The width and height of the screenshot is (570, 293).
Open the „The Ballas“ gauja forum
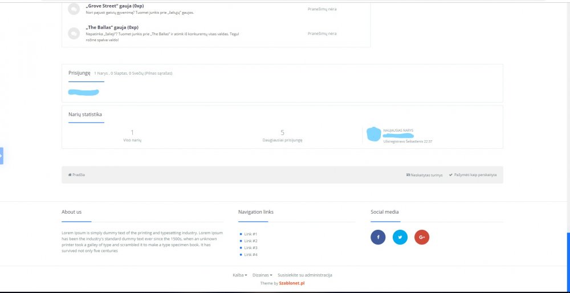(x=112, y=27)
